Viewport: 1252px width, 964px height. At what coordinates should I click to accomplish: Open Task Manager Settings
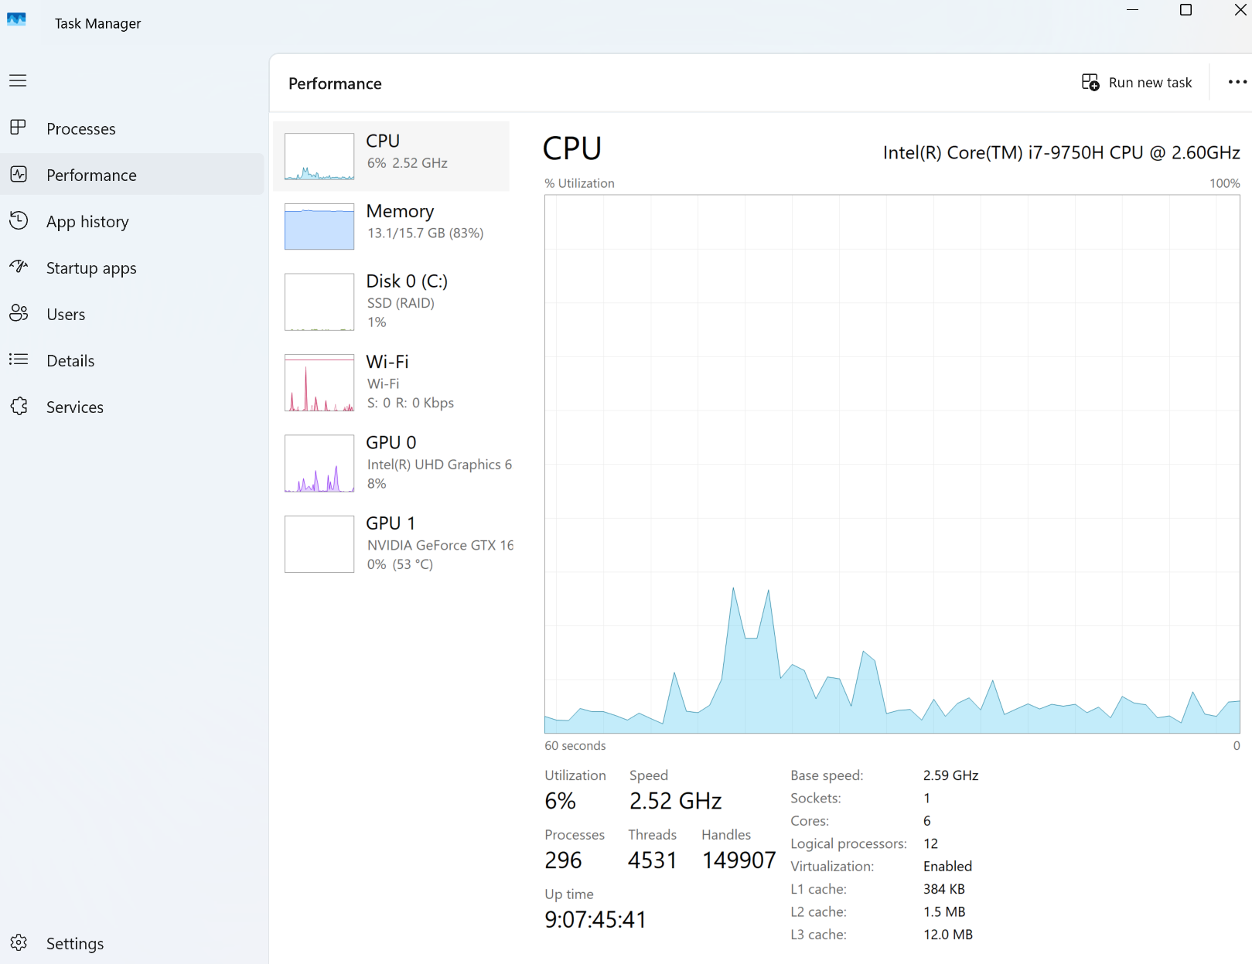(x=132, y=943)
